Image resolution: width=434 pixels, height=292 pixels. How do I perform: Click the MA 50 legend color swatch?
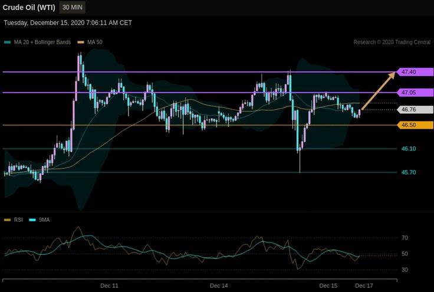coord(81,42)
